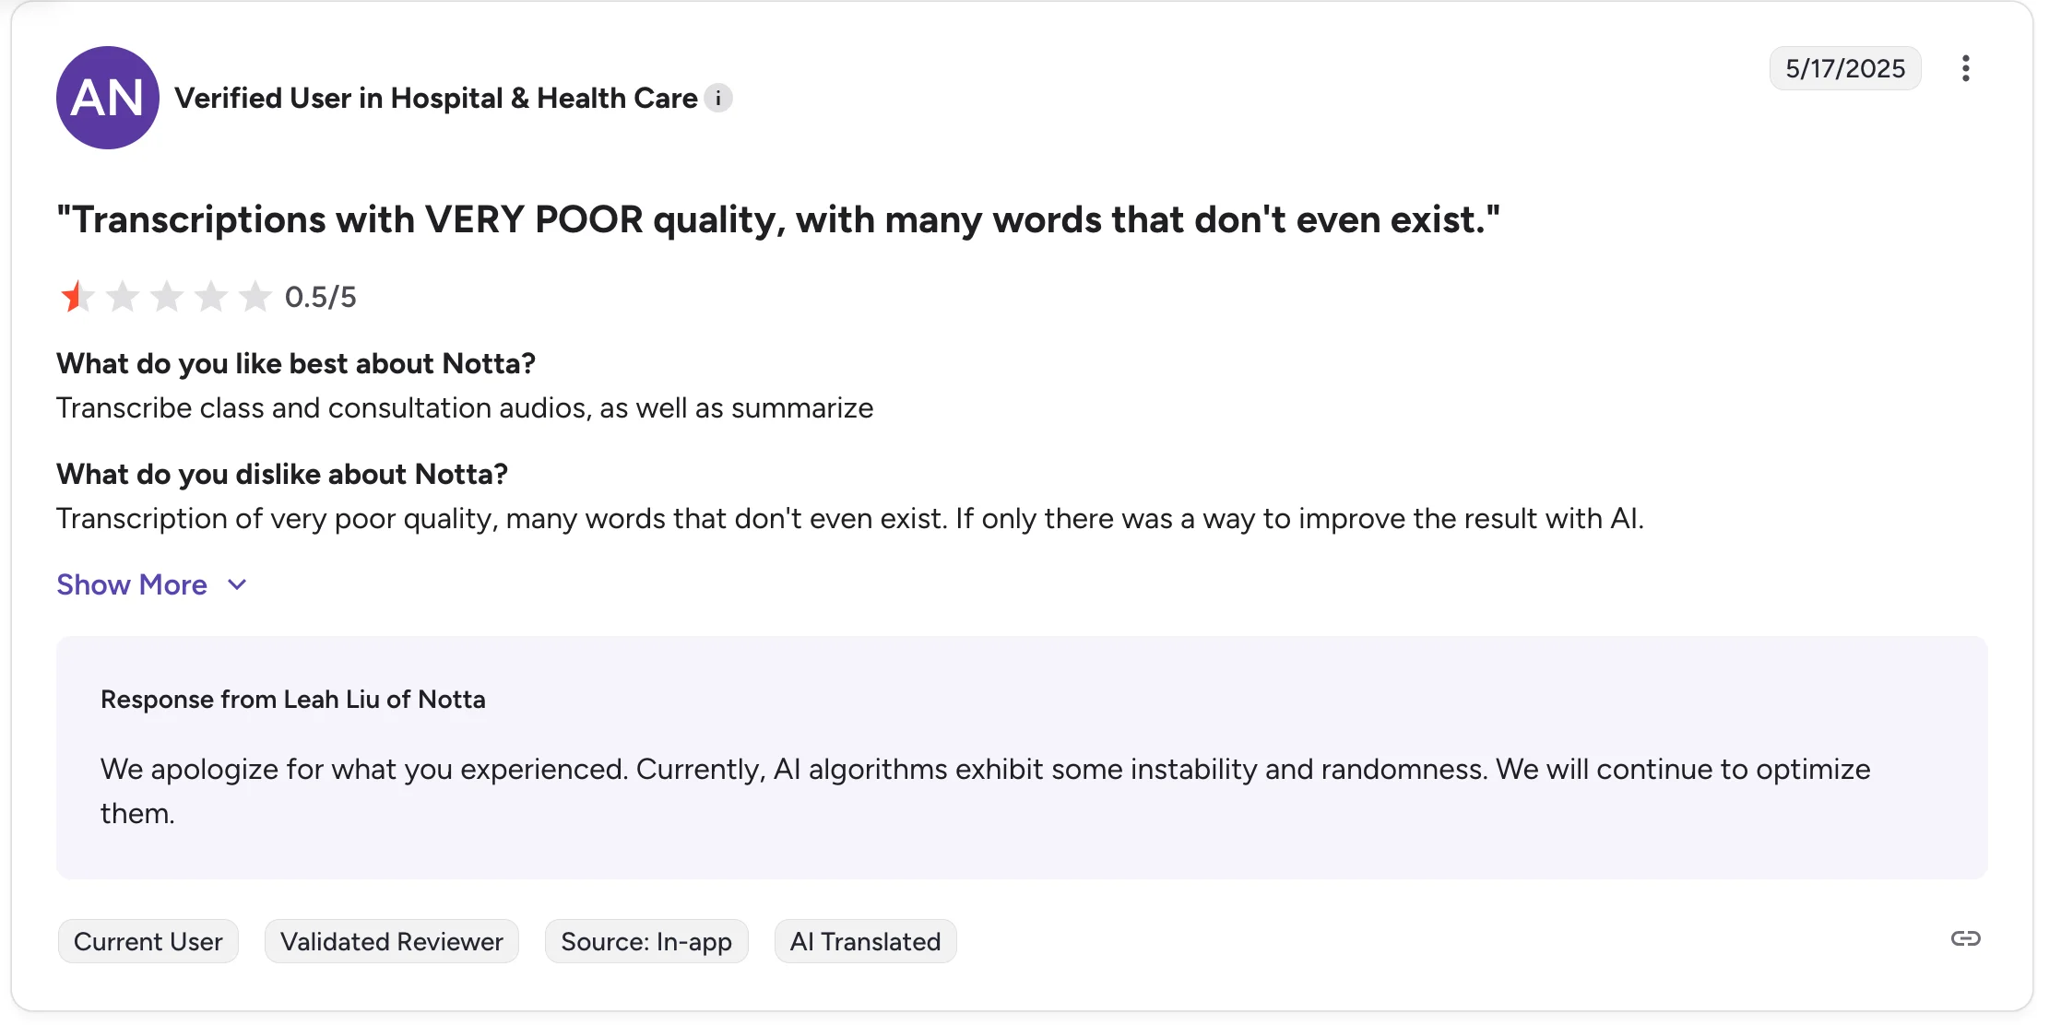Expand the Source: In-app tag
This screenshot has width=2049, height=1025.
click(645, 941)
